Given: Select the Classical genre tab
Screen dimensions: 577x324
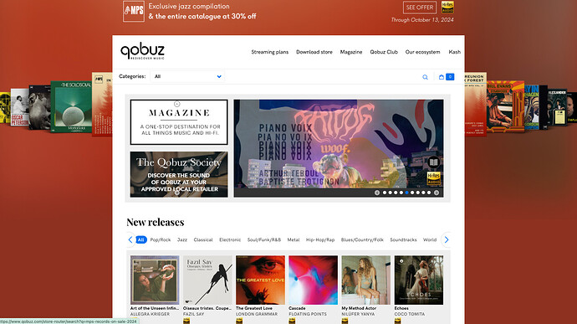Looking at the screenshot, I should (x=203, y=239).
